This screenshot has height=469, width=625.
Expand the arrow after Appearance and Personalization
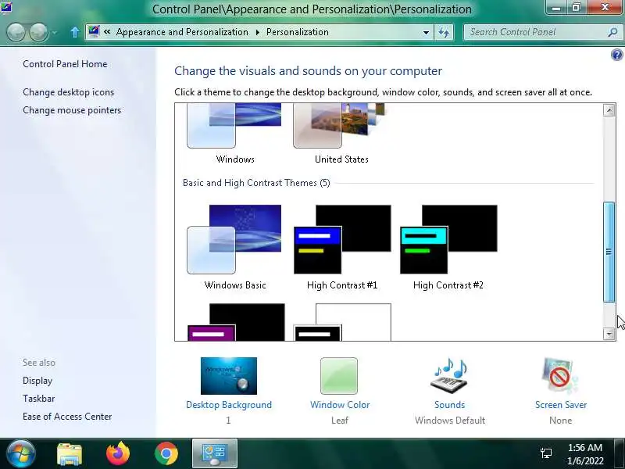click(258, 32)
